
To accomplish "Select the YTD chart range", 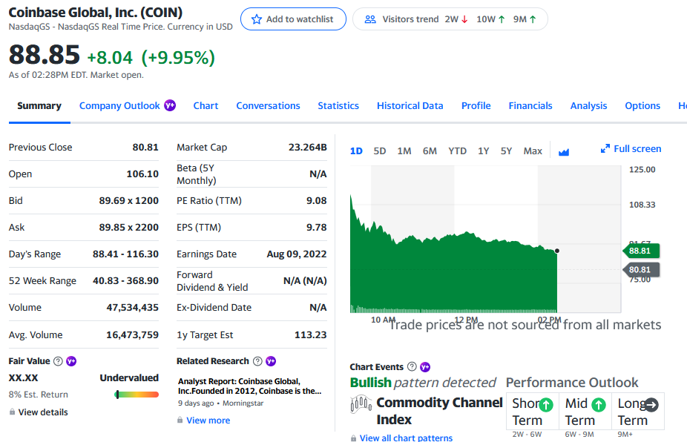I will [458, 151].
